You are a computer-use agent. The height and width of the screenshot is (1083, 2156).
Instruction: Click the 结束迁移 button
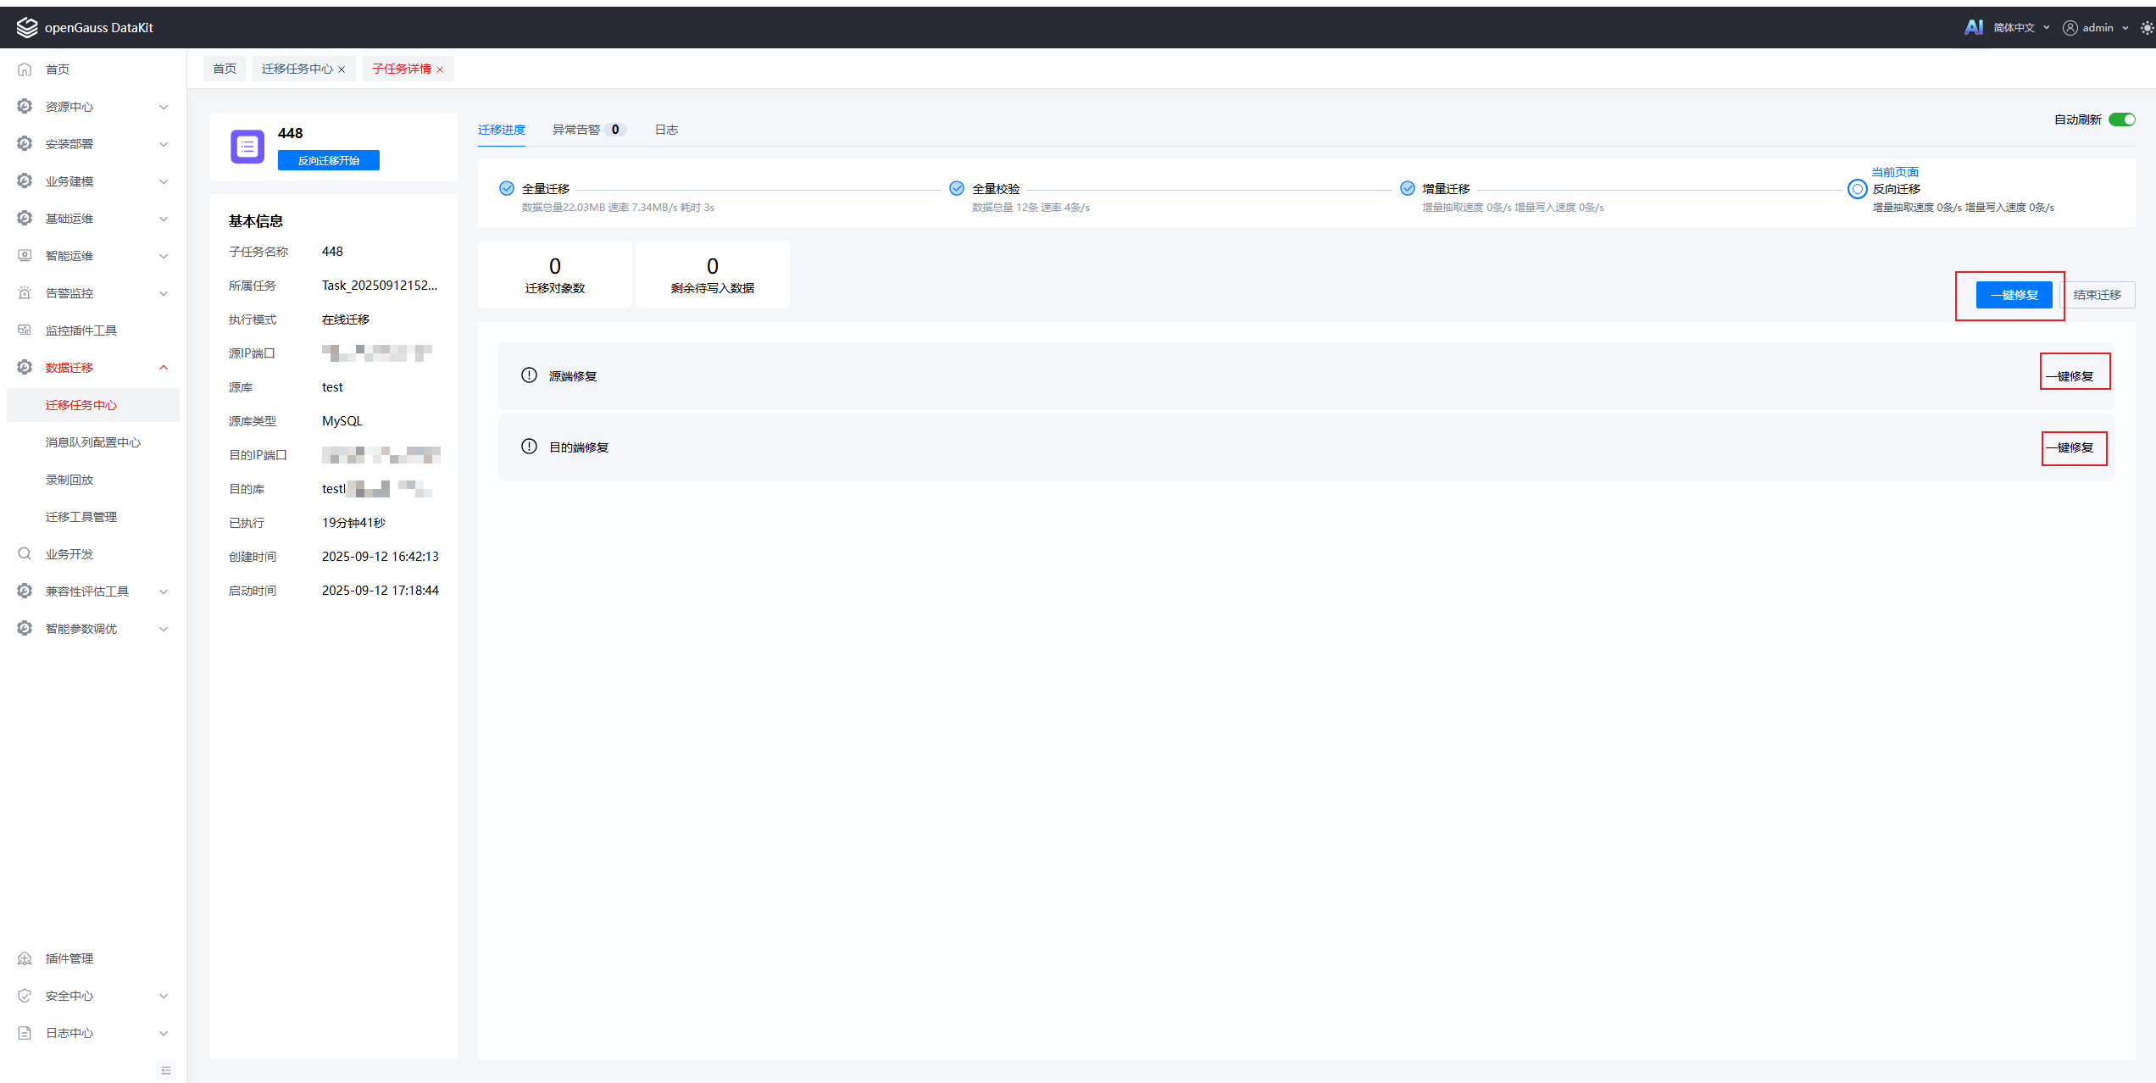(x=2097, y=295)
